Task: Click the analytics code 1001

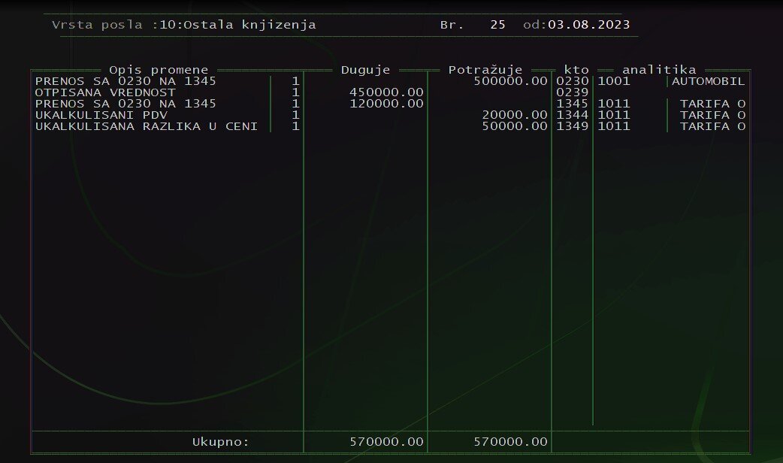Action: (614, 81)
